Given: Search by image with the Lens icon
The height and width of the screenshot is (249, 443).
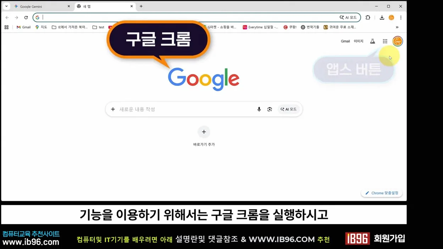Looking at the screenshot, I should (x=270, y=109).
